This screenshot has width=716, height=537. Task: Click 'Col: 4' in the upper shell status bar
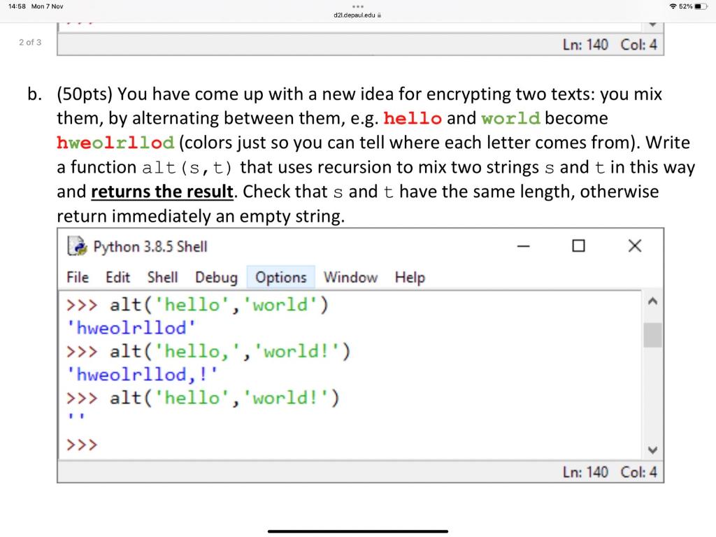[x=638, y=45]
